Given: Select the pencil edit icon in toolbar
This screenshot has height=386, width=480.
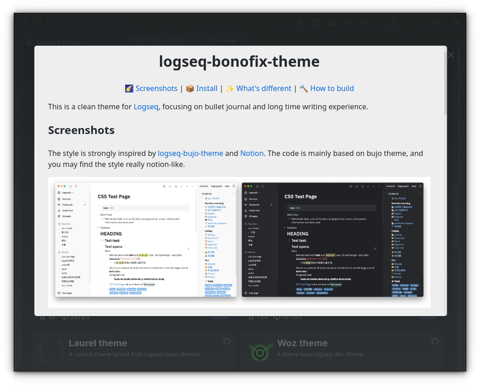Looking at the screenshot, I should coord(298,22).
